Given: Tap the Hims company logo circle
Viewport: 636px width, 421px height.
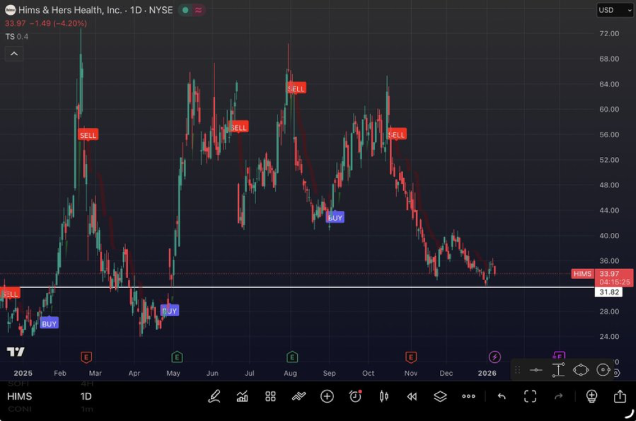Looking at the screenshot, I should (10, 10).
